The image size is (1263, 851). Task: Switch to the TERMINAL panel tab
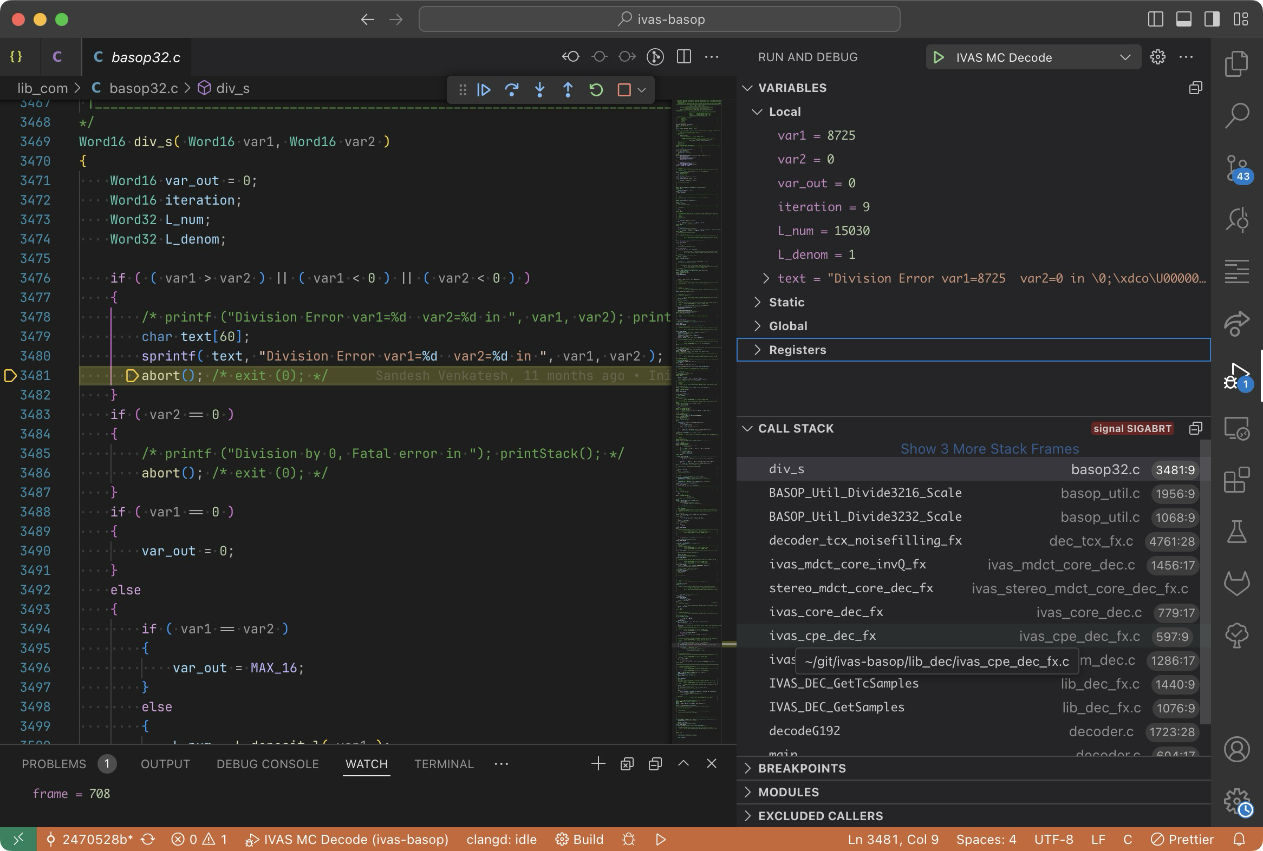(444, 764)
